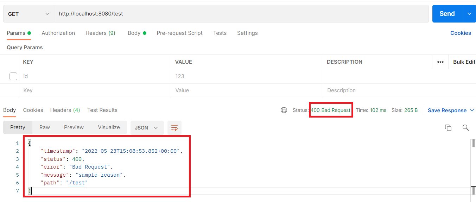Viewport: 476px width, 202px height.
Task: Open the JSON format dropdown
Action: (147, 128)
